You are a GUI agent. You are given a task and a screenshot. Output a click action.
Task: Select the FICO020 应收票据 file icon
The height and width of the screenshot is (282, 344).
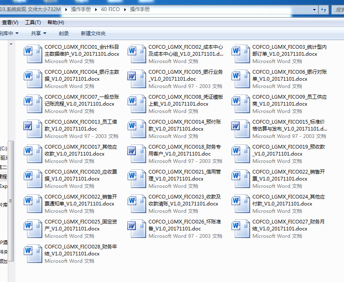pyautogui.click(x=33, y=179)
